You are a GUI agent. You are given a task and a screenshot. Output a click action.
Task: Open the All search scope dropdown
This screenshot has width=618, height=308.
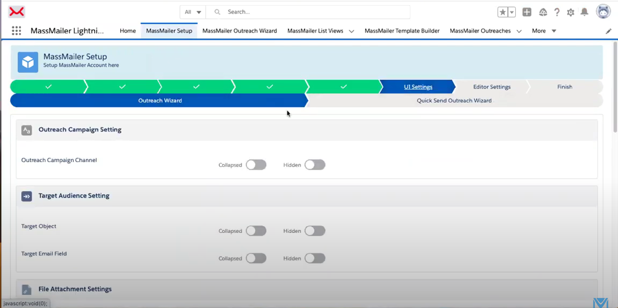[193, 12]
